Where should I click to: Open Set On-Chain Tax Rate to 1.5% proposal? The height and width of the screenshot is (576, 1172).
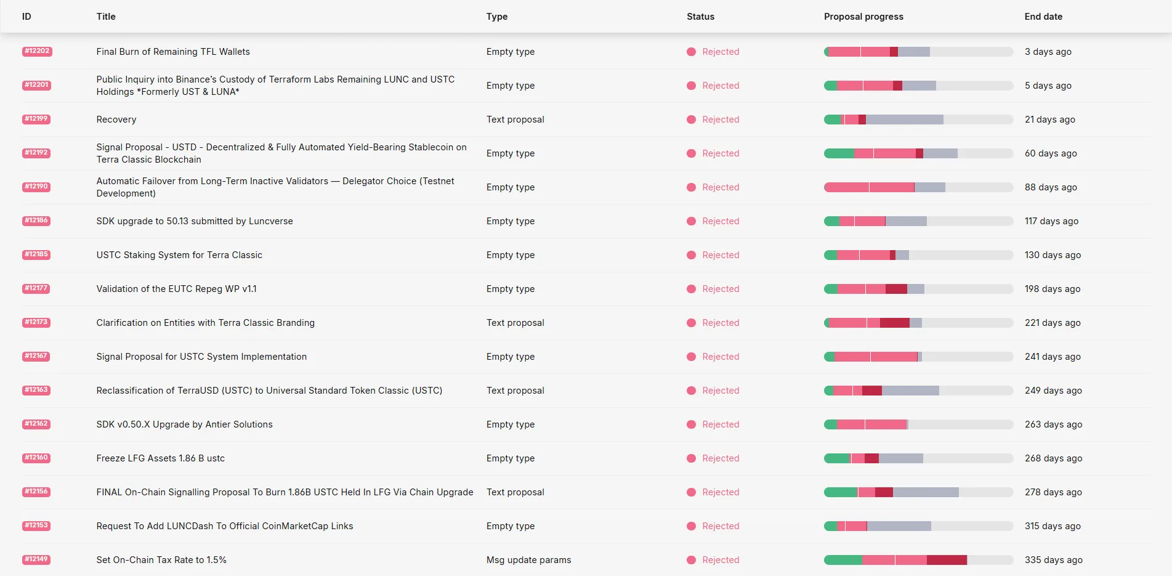pyautogui.click(x=161, y=560)
